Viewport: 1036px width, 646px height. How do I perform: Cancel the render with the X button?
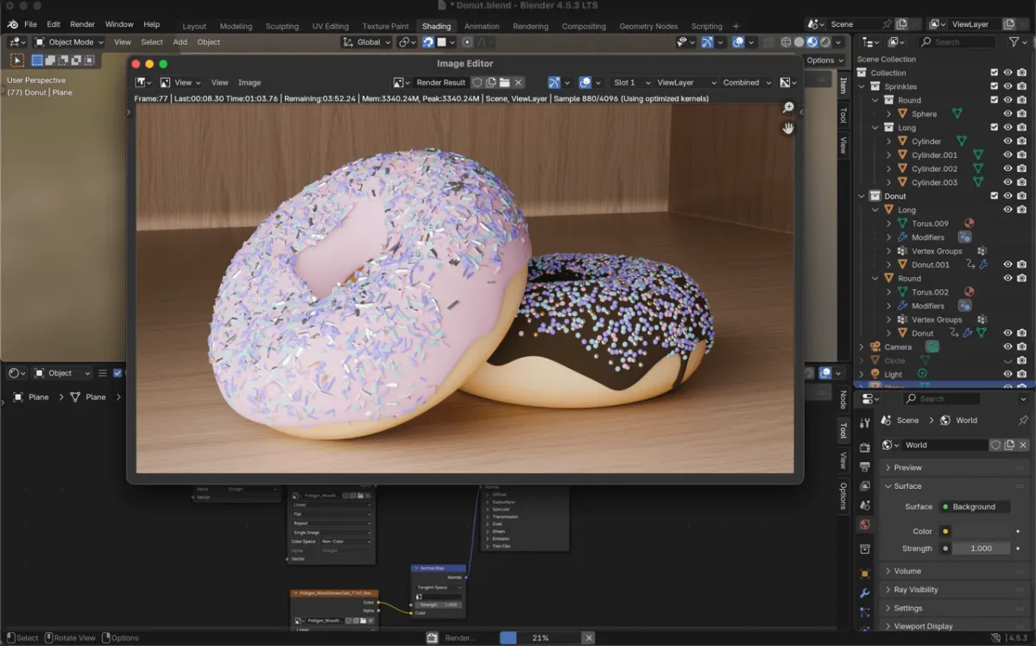(x=589, y=637)
